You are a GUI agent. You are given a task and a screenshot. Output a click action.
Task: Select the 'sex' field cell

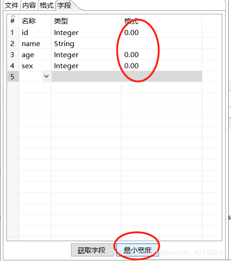(35, 66)
